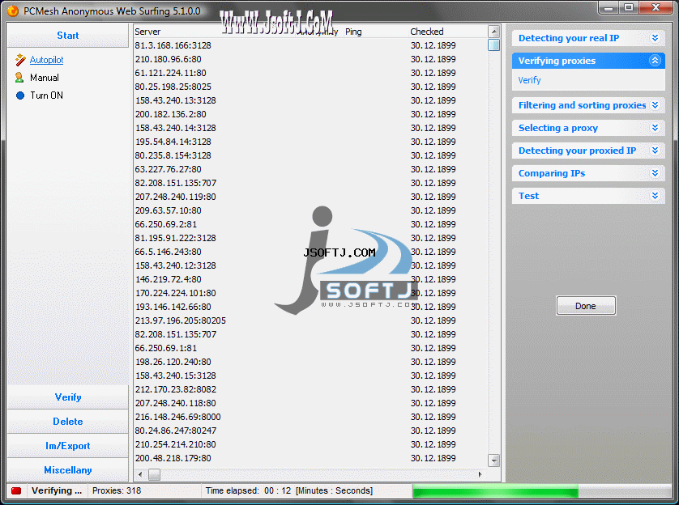This screenshot has height=505, width=679.
Task: Click the vertical scrollbar up arrow
Action: [x=493, y=32]
